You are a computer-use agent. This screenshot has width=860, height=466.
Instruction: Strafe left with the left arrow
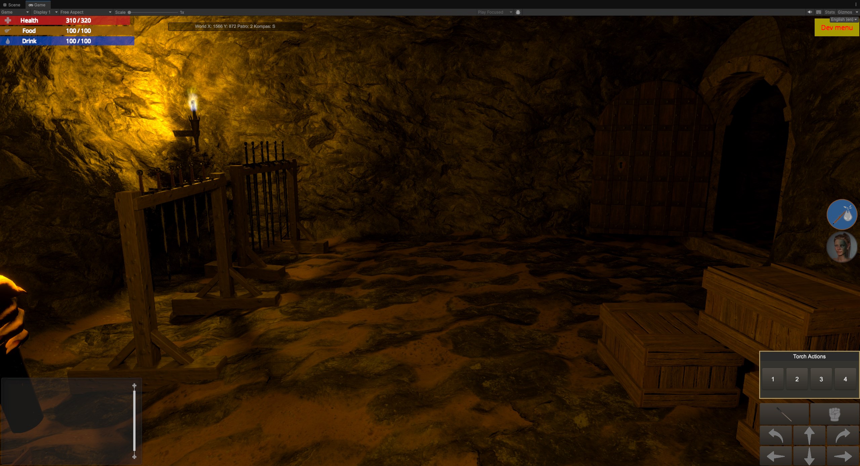click(776, 456)
